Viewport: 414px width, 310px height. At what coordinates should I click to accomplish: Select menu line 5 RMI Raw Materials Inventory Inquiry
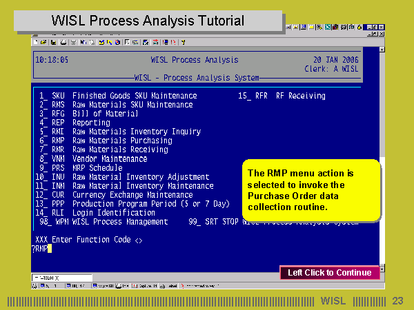(120, 132)
